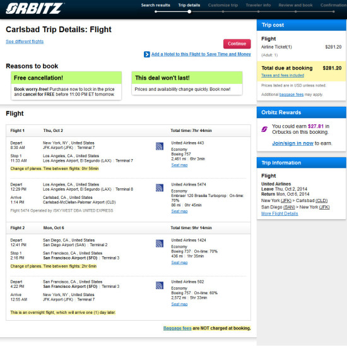
Task: Open Add a Hotel to this Flight link
Action: point(201,54)
